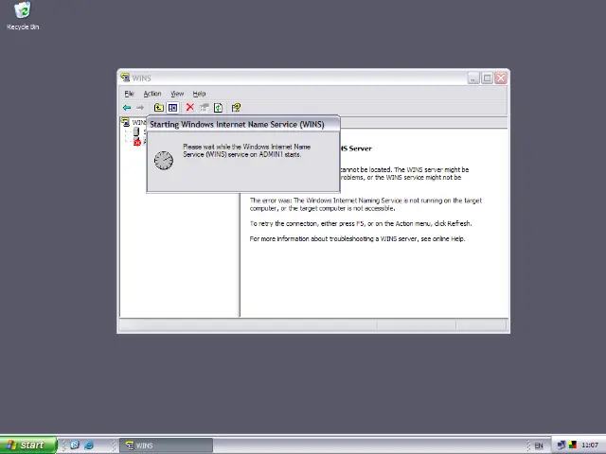606x454 pixels.
Task: Open the Recycle Bin desktop icon
Action: pyautogui.click(x=23, y=16)
